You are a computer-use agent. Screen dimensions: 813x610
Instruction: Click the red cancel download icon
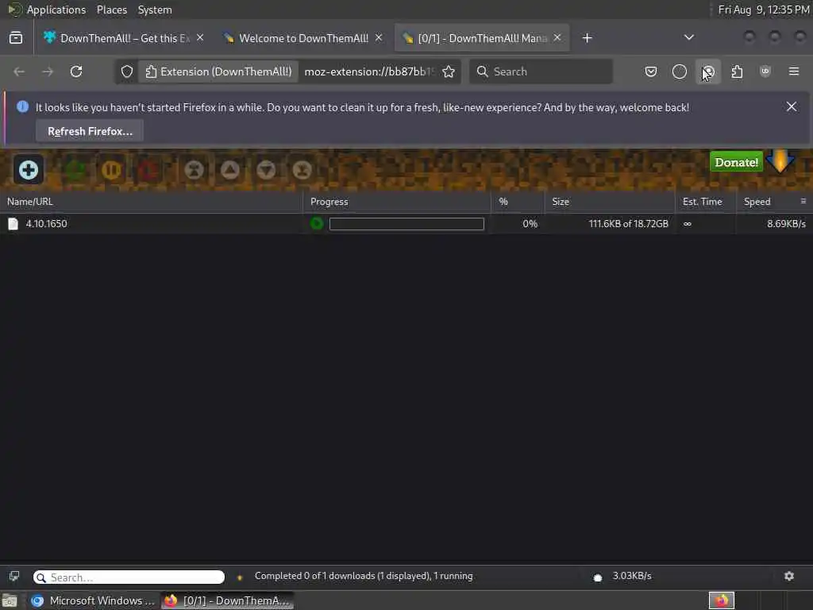[148, 170]
